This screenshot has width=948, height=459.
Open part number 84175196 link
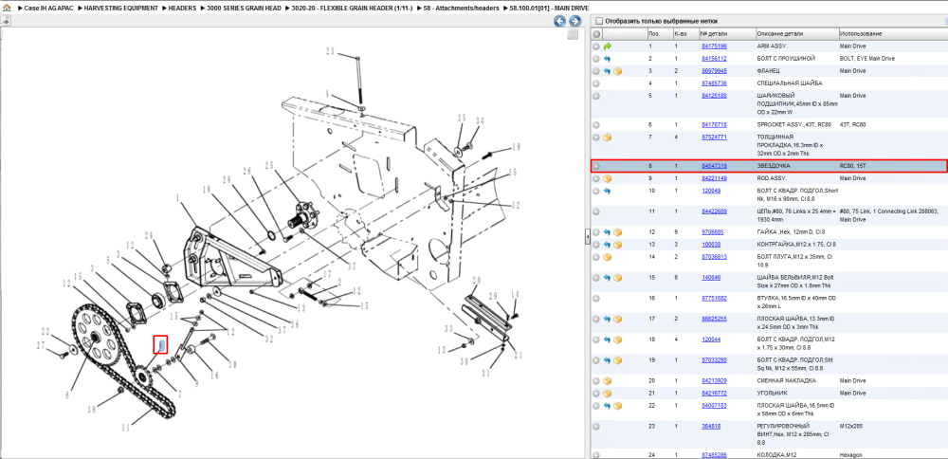(714, 46)
